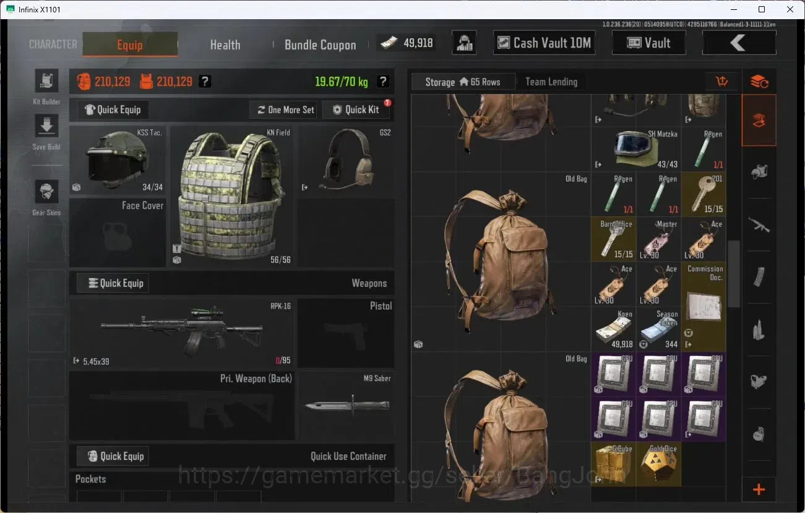Select the magazine filter icon
This screenshot has height=513, width=805.
point(759,278)
